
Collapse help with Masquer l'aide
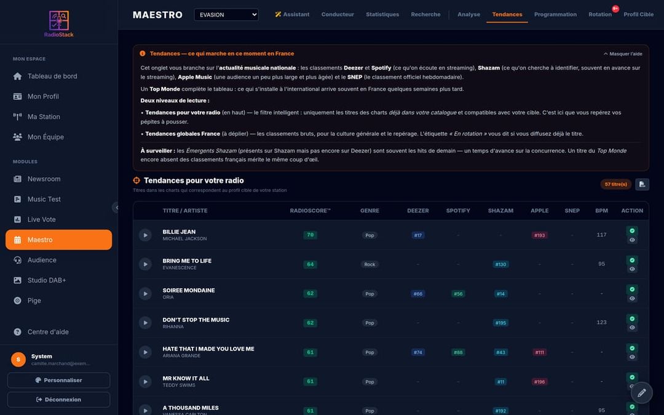pos(623,53)
